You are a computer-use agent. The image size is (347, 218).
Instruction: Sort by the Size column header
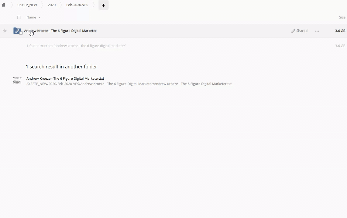[342, 17]
